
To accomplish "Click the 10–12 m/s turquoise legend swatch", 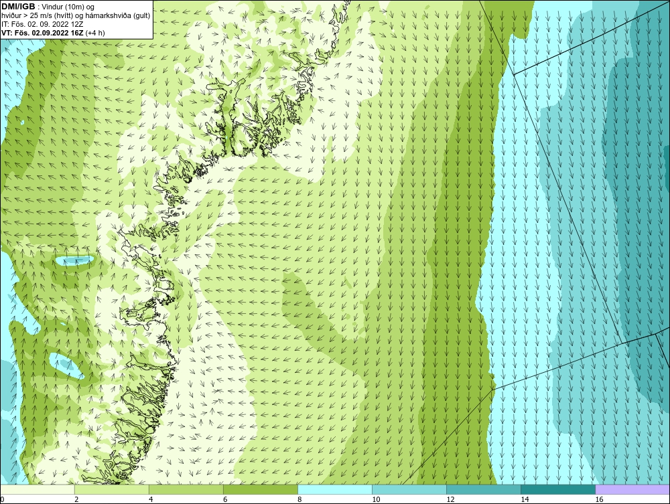I will point(409,489).
